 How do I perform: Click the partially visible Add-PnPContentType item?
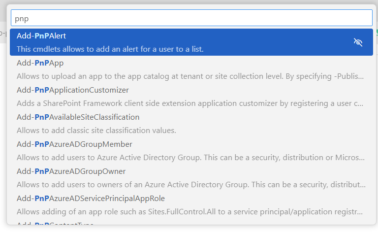pos(55,224)
